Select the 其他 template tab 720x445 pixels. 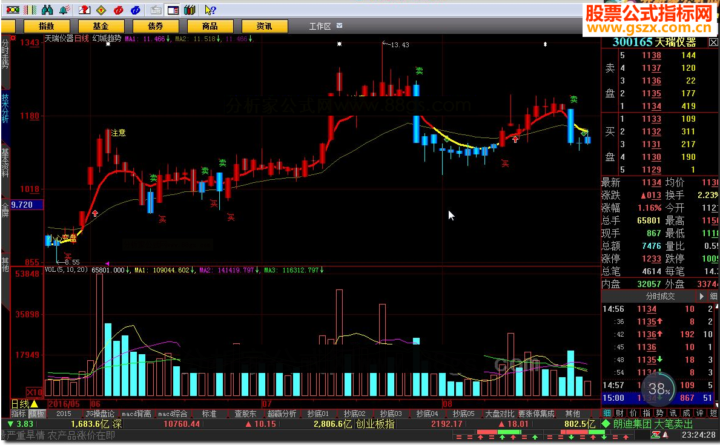tap(573, 414)
